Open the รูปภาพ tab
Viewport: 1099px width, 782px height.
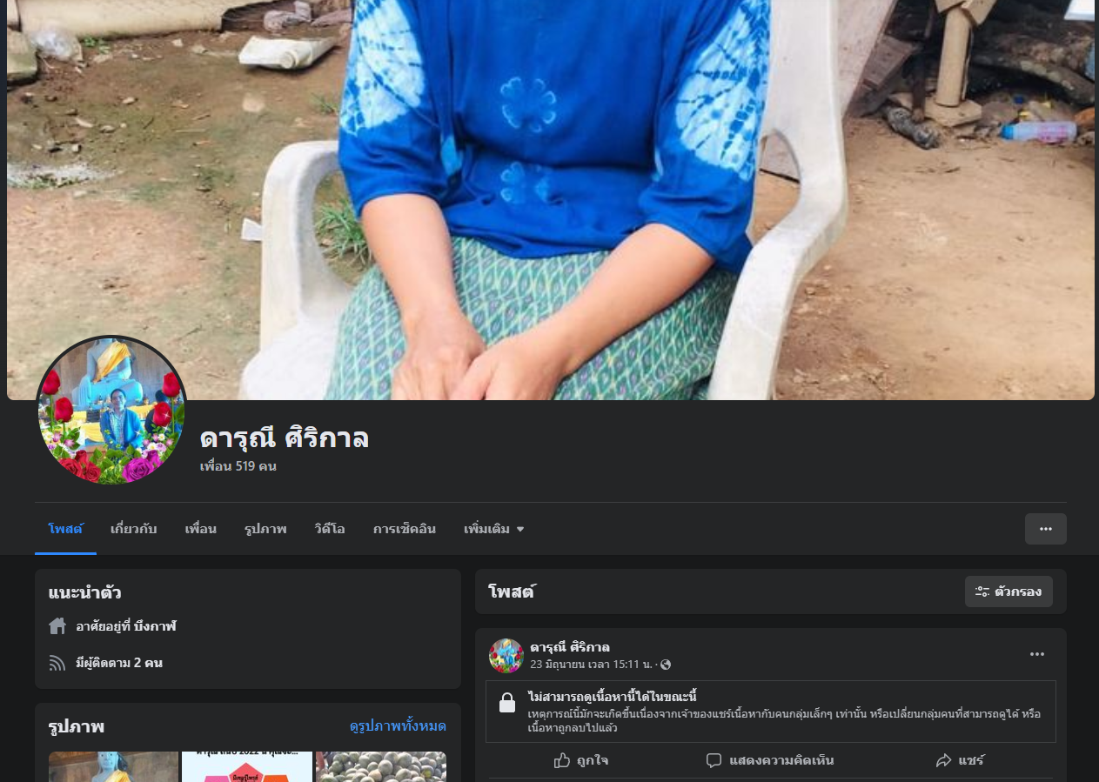click(265, 529)
